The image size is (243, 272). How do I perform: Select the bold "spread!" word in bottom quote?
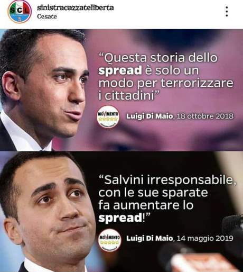click(x=124, y=218)
